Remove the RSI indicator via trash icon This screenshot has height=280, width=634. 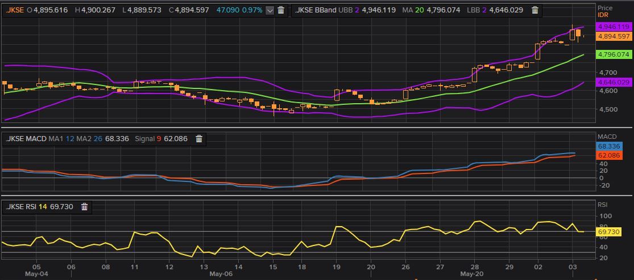[x=84, y=207]
